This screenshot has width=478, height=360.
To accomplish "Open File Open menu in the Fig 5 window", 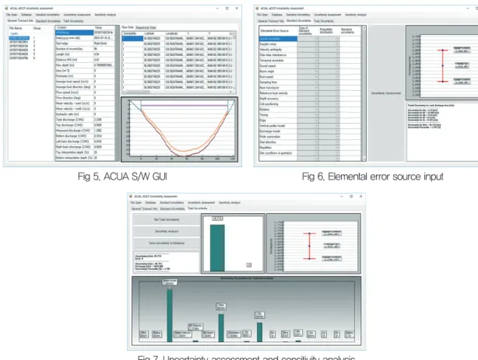I will [12, 15].
